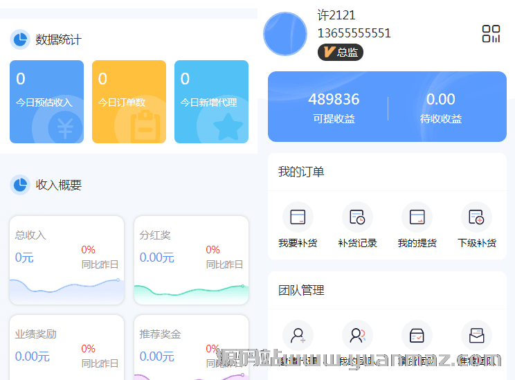
Task: Tap the open envelope team icon
Action: tap(476, 335)
